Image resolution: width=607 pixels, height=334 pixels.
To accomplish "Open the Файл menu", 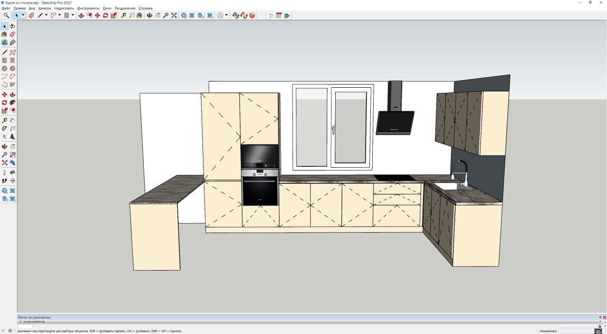I will click(6, 8).
